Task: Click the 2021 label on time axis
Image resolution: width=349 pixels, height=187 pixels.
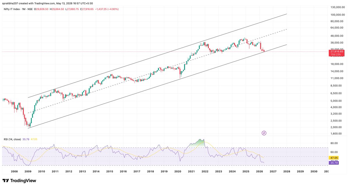Action: (191, 172)
